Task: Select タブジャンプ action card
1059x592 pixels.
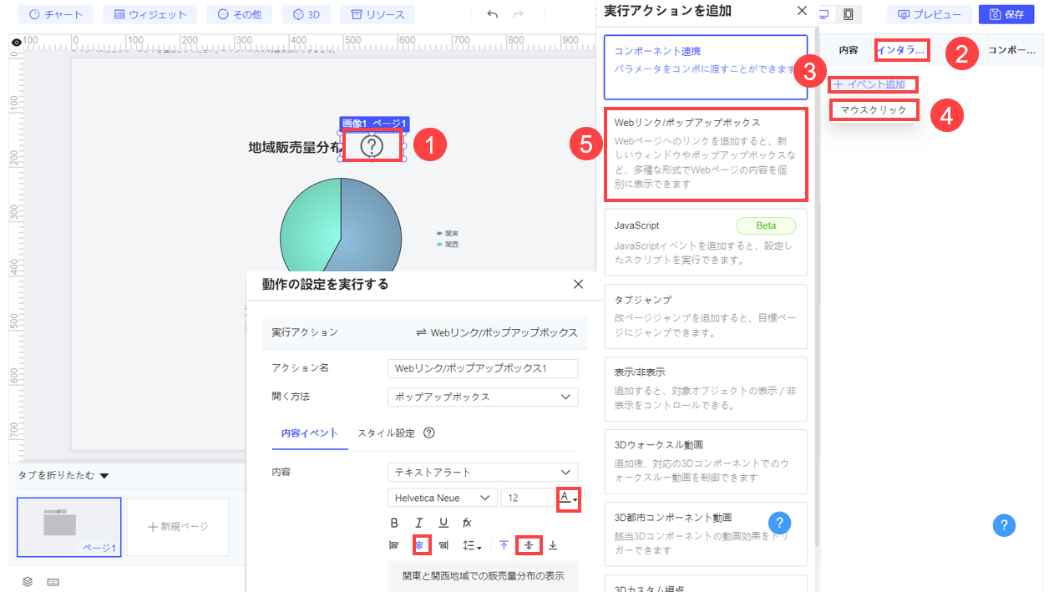Action: [706, 316]
